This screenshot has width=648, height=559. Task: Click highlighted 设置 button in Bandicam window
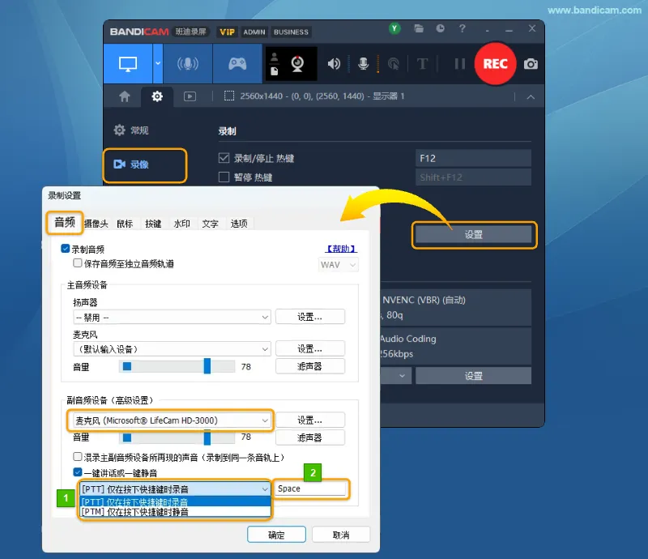click(474, 235)
